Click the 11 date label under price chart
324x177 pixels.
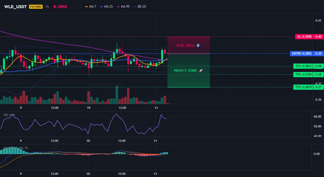tap(156, 108)
